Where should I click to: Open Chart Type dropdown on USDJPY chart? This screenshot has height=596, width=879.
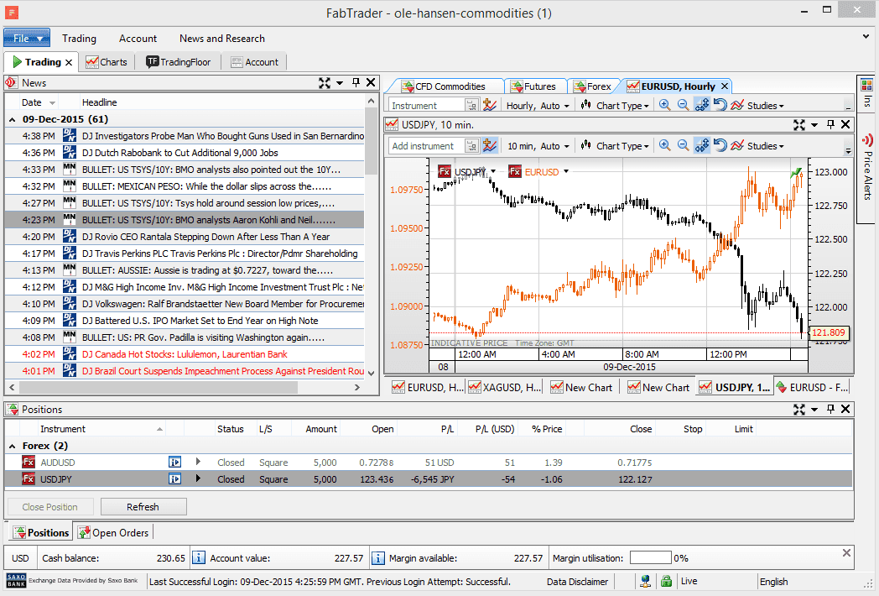[x=615, y=146]
